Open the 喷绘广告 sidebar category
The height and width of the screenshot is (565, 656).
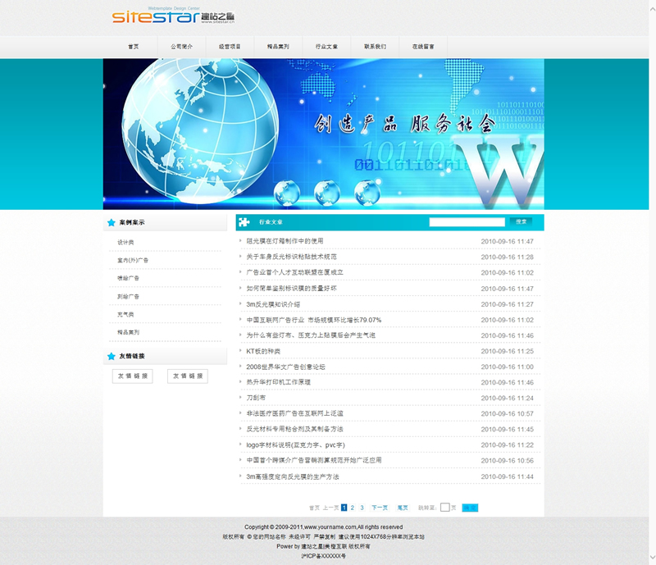pyautogui.click(x=128, y=279)
